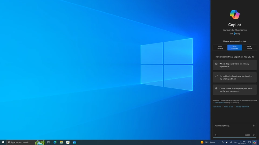Activate the microphone voice input icon
Image resolution: width=259 pixels, height=145 pixels.
[254, 126]
